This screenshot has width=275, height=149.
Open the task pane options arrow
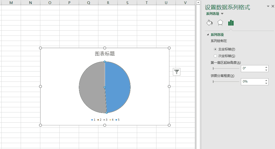pyautogui.click(x=268, y=6)
